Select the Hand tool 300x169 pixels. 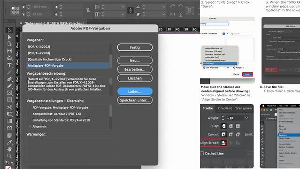tap(9, 149)
